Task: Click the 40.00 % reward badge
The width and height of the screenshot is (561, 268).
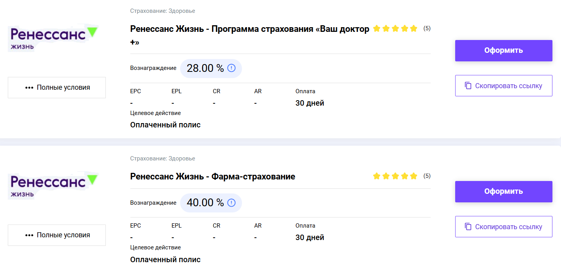Action: point(211,203)
